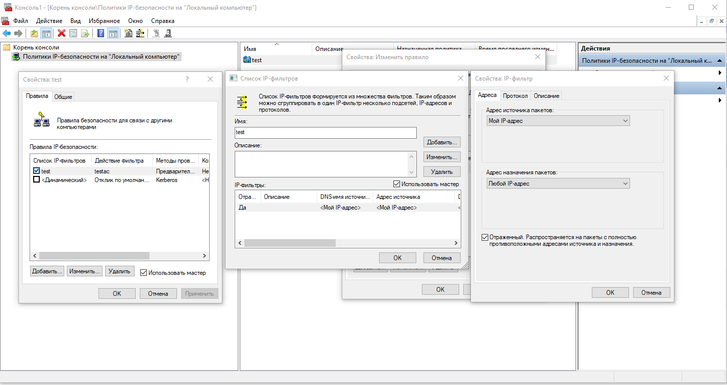The image size is (727, 385).
Task: Enable the <Динамический> rule checkbox
Action: click(37, 180)
